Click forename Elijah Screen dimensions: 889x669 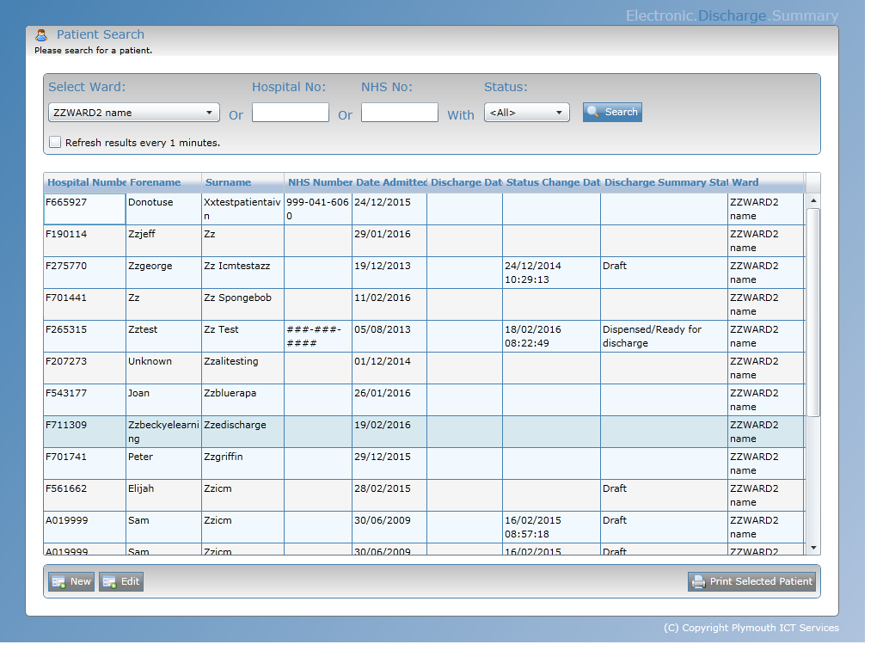point(141,488)
